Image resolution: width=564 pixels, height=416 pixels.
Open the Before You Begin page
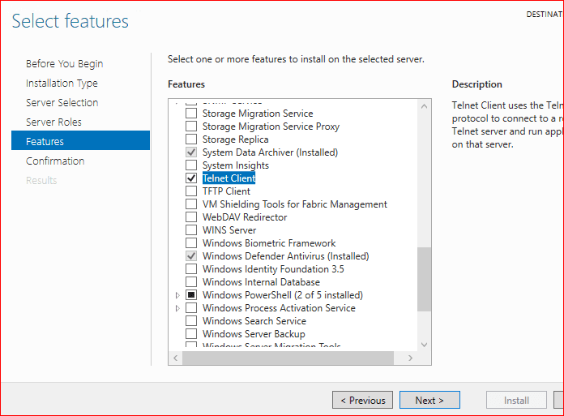pos(64,64)
